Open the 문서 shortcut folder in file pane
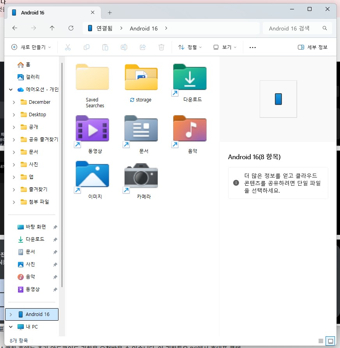 tap(141, 135)
